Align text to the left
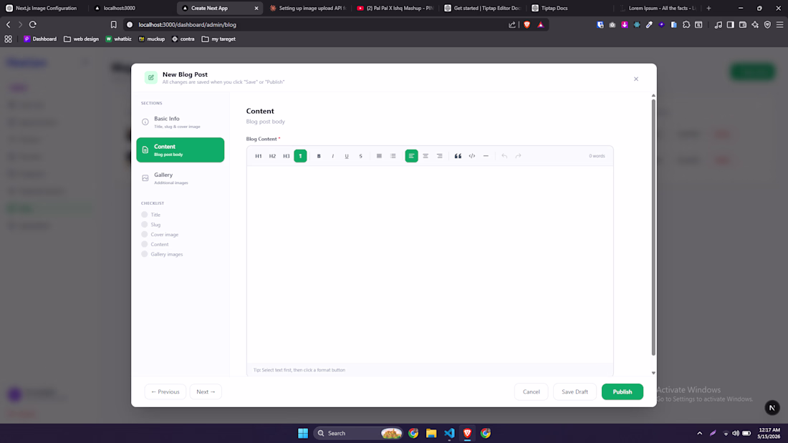Viewport: 788px width, 443px height. tap(412, 156)
